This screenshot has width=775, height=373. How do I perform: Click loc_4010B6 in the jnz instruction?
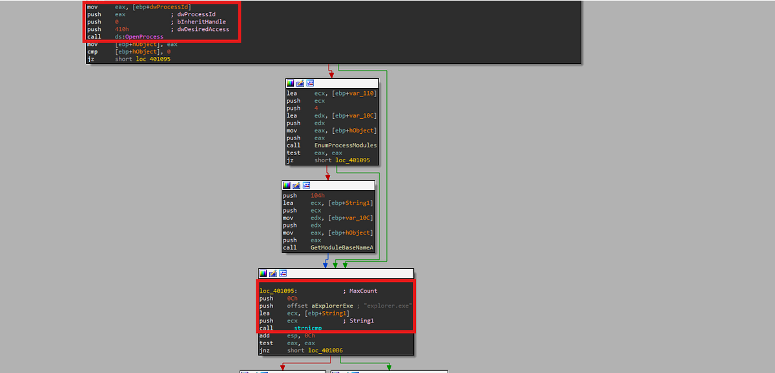pyautogui.click(x=325, y=350)
